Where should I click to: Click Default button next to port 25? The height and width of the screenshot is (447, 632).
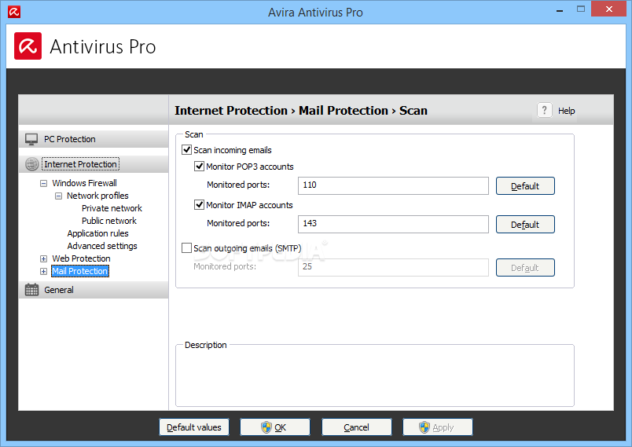[x=525, y=267]
